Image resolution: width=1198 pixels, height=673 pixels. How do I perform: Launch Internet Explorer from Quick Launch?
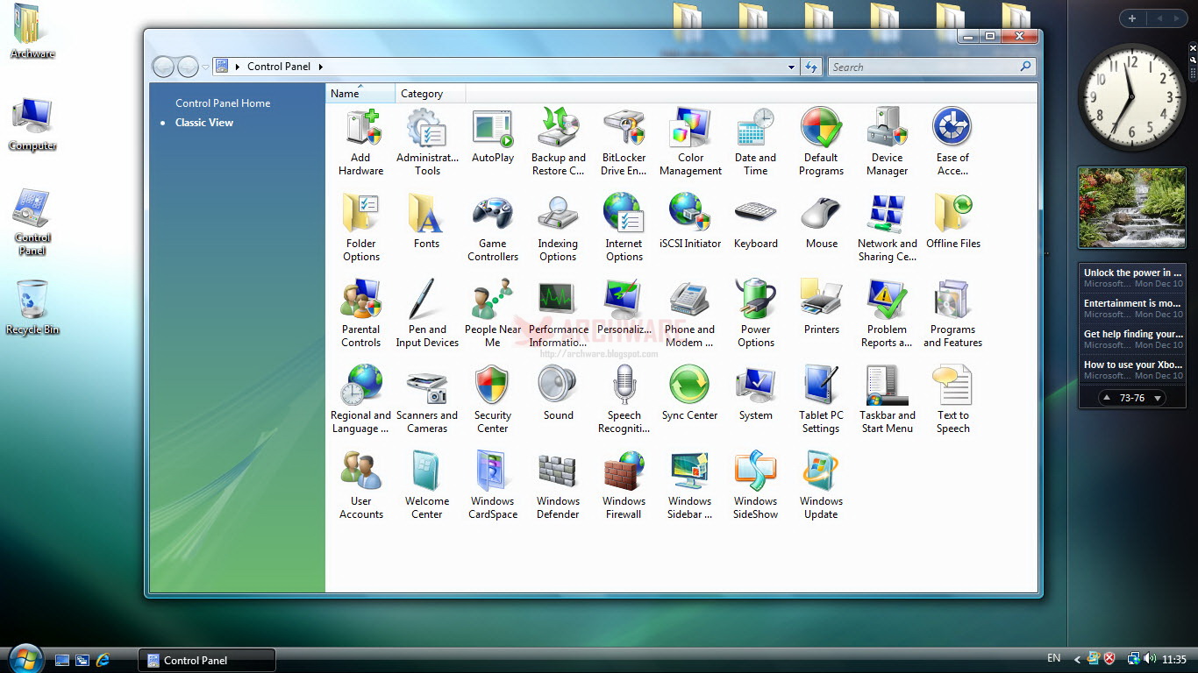103,659
